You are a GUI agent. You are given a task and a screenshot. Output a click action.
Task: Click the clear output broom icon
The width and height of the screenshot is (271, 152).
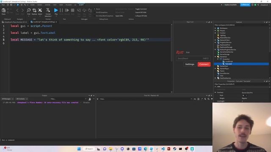click(x=89, y=99)
